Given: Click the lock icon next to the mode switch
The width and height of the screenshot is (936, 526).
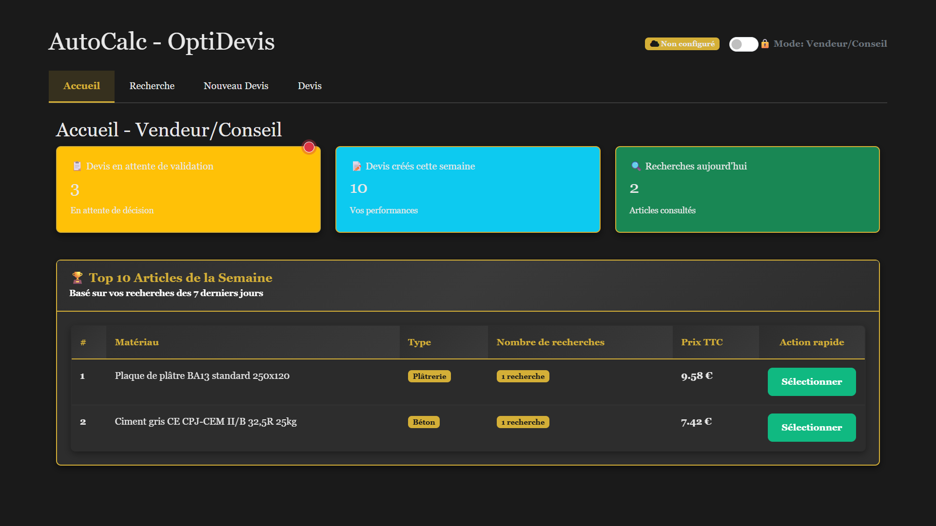Looking at the screenshot, I should coord(765,44).
